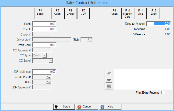This screenshot has width=174, height=111.
Task: Click the eraser icon beside the notes box
Action: [x=108, y=73]
